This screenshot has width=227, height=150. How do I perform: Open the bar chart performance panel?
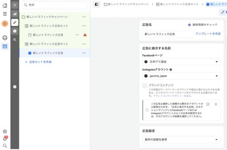[x=15, y=14]
